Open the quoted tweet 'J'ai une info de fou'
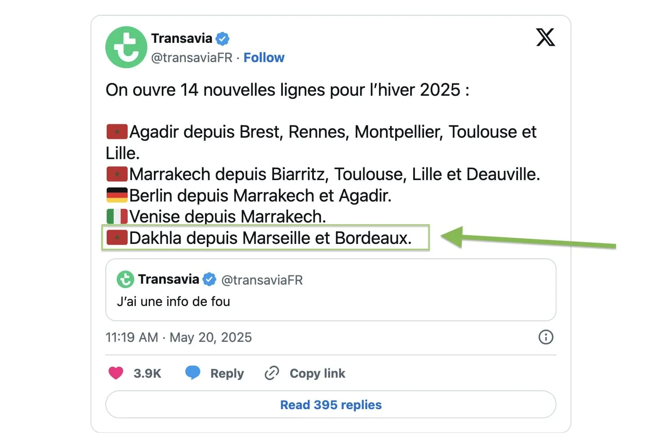Viewport: 654px width, 445px height. pyautogui.click(x=330, y=290)
